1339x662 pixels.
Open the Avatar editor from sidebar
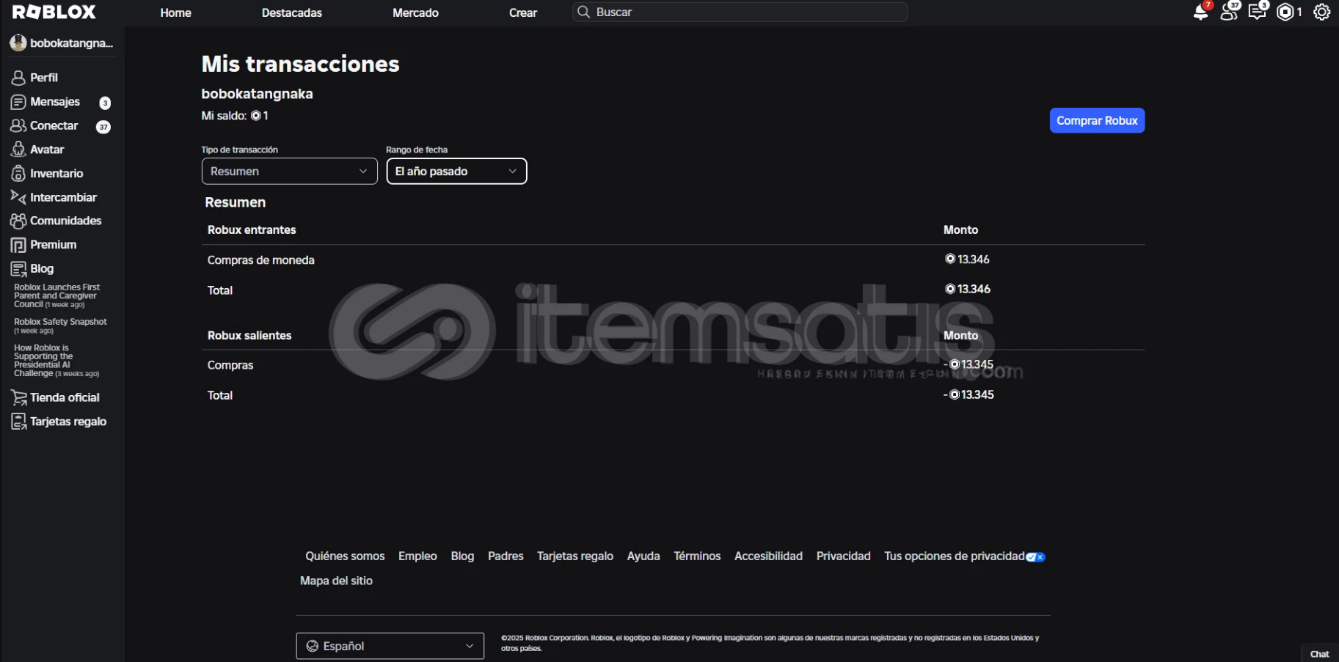pos(47,150)
